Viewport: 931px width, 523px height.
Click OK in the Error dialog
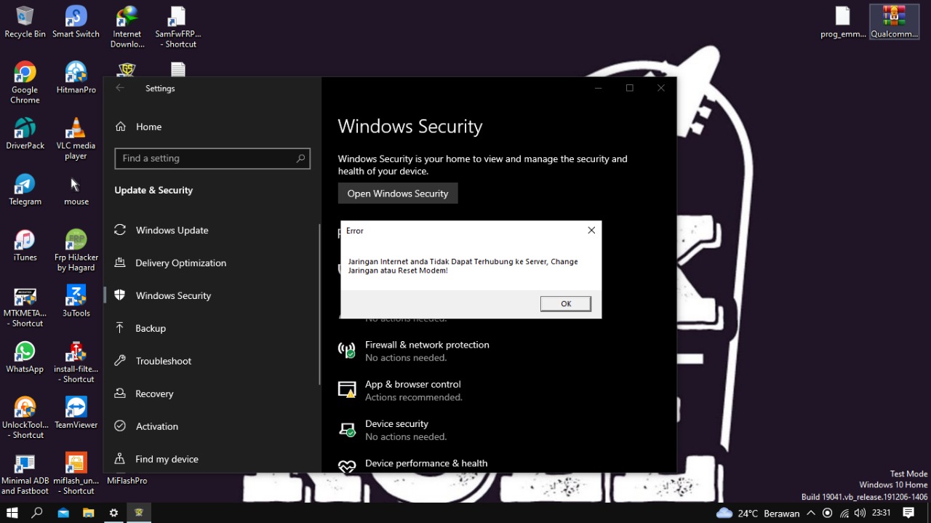click(565, 304)
